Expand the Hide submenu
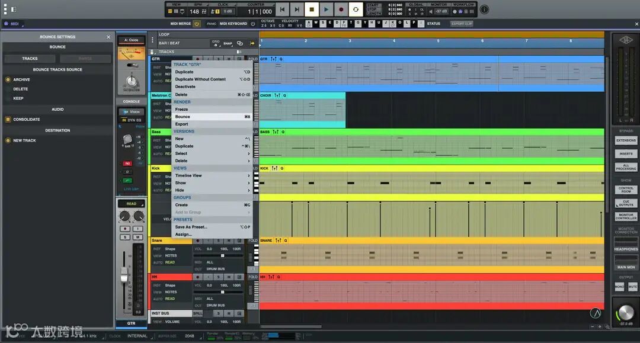640x343 pixels. (x=212, y=190)
